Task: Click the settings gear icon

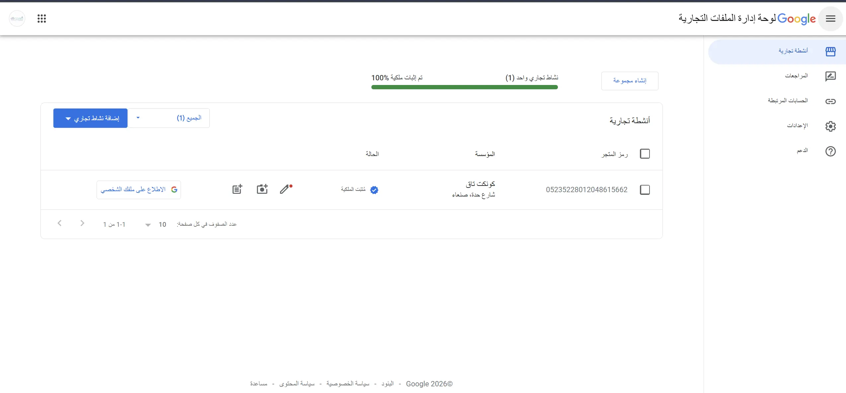Action: point(830,126)
